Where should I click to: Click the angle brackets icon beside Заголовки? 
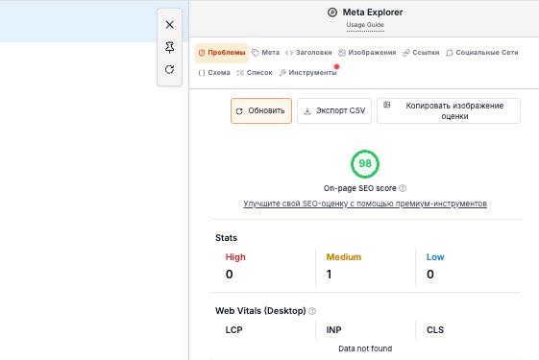[x=289, y=53]
